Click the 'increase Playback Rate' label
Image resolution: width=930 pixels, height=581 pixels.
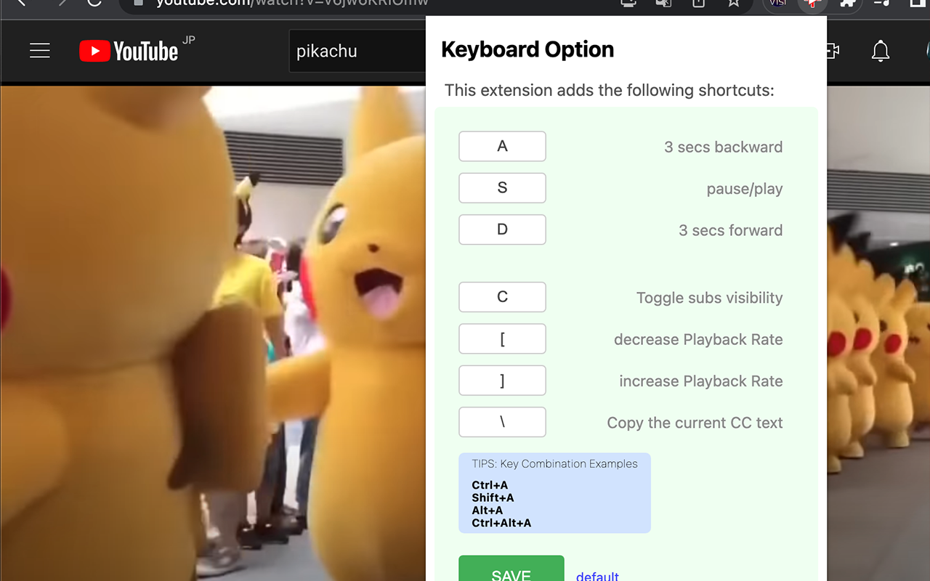pyautogui.click(x=701, y=381)
